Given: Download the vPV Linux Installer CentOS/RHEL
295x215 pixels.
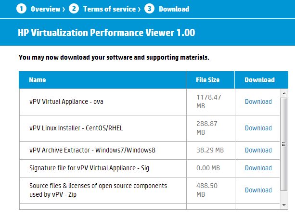Looking at the screenshot, I should click(x=258, y=128).
